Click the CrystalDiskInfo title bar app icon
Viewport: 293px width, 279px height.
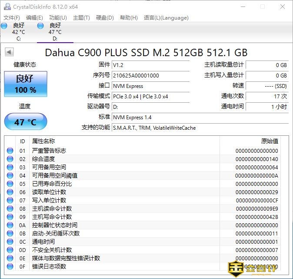pos(6,7)
